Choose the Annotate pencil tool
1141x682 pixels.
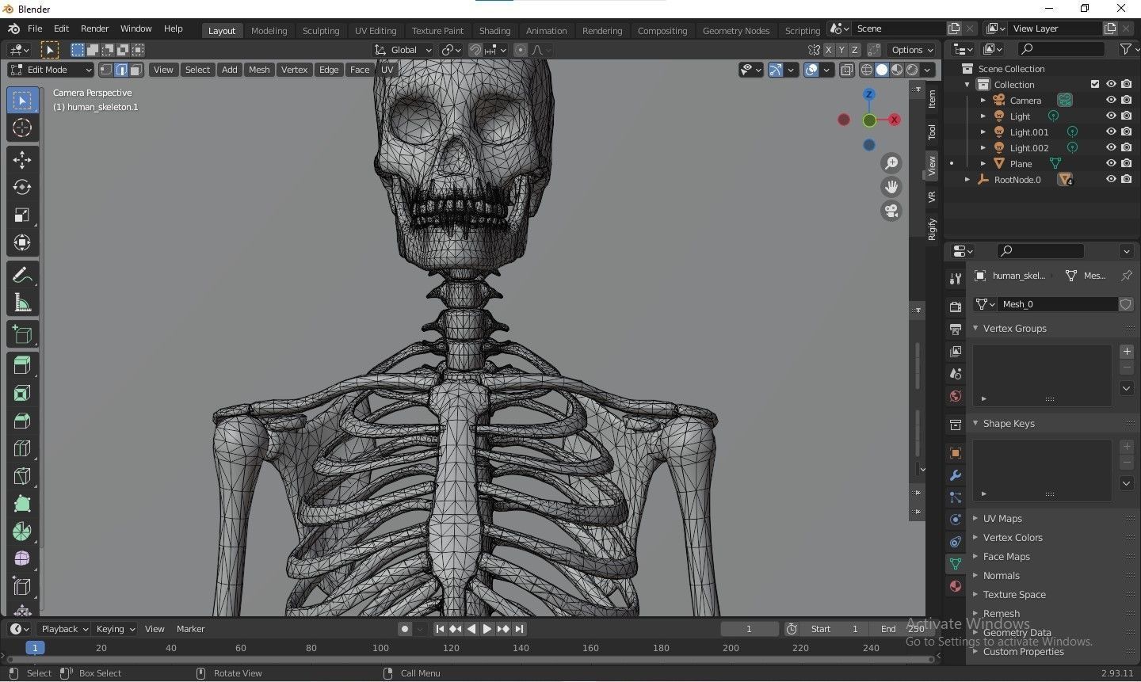click(x=22, y=276)
